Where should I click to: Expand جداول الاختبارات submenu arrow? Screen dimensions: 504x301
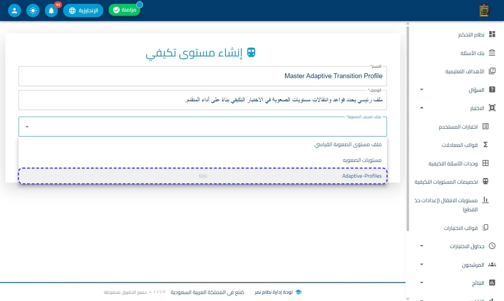click(422, 246)
